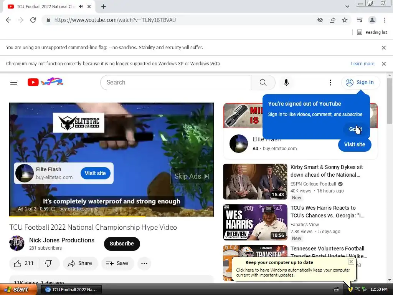Open Tennessee Volunteers Football video title
The height and width of the screenshot is (295, 393).
tap(329, 252)
